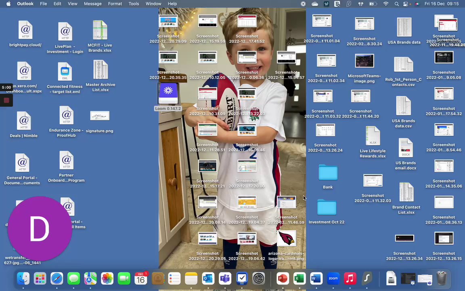Open Launchpad from the Dock
465x291 pixels.
[x=40, y=278]
